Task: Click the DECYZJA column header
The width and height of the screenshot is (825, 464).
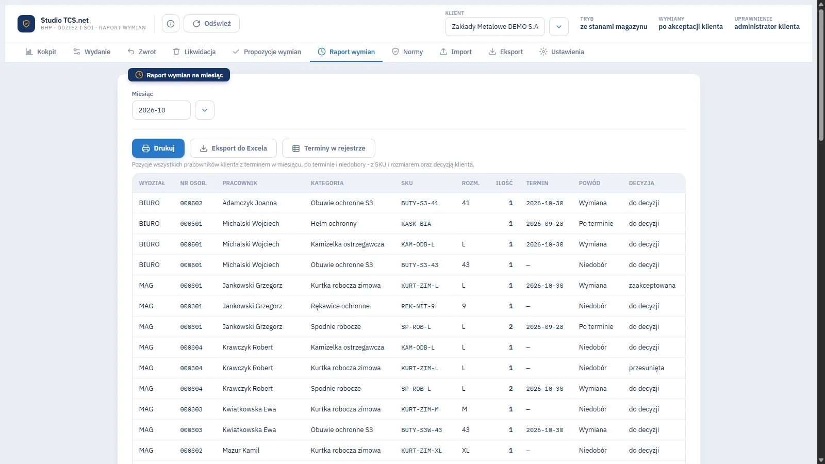Action: (x=641, y=183)
